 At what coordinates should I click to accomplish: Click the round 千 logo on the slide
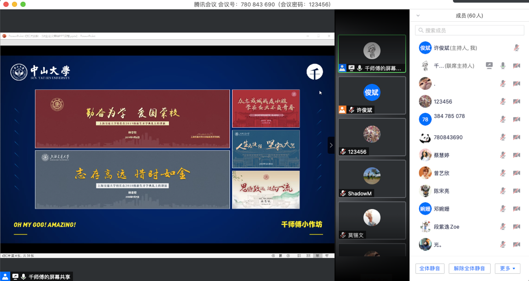point(315,72)
